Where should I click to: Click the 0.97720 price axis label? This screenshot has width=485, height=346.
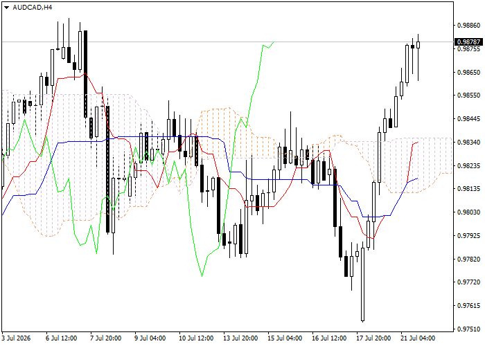tap(469, 282)
